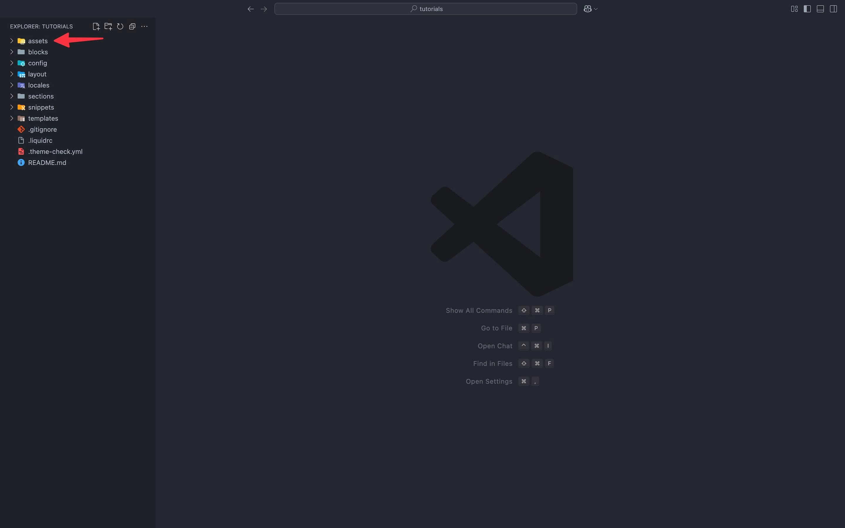Click the snippets folder icon

tap(21, 108)
